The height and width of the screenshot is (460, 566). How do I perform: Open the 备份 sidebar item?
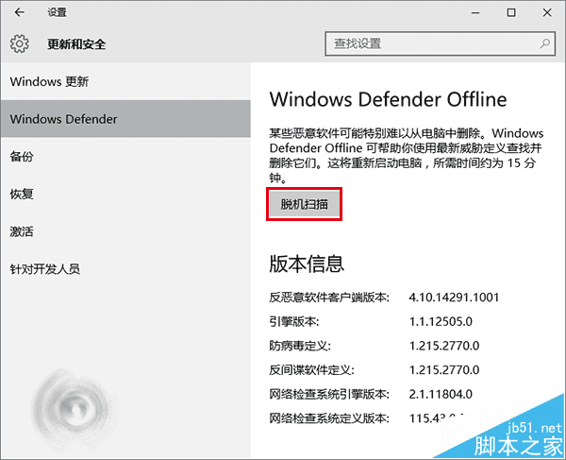click(125, 157)
